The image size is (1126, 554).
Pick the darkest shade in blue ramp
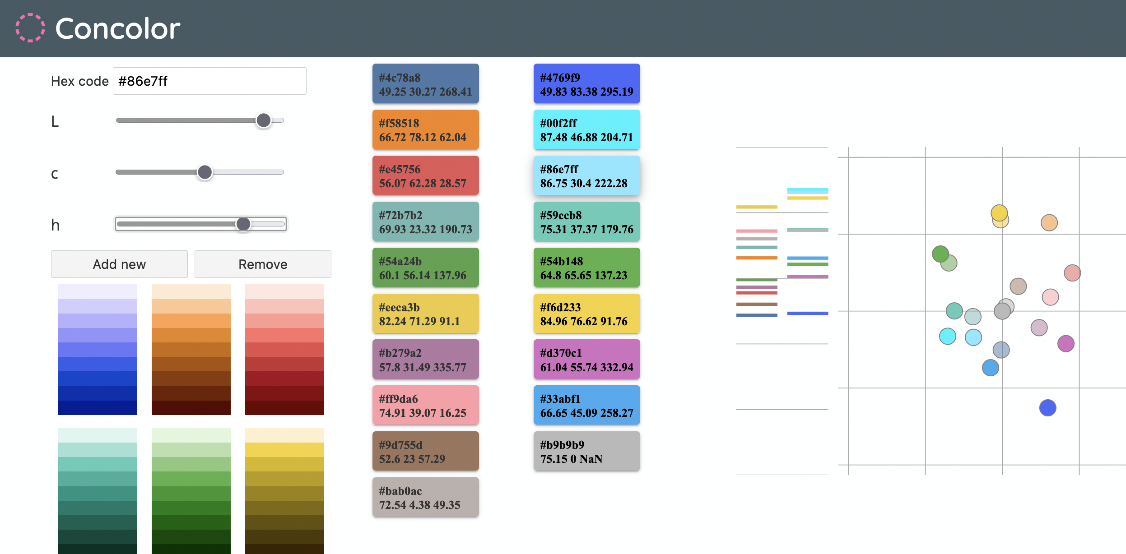pyautogui.click(x=98, y=408)
